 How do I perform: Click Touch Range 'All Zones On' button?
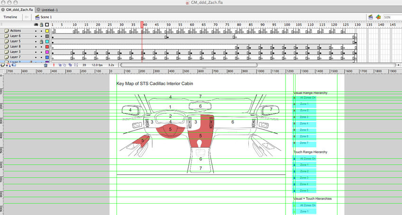304,159
